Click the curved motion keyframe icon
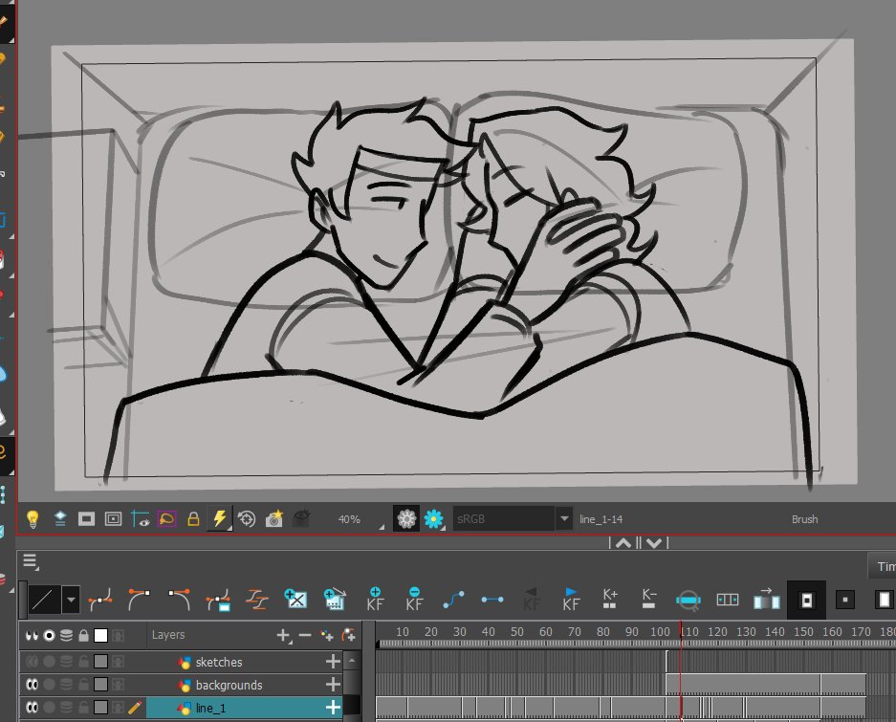896x722 pixels. point(453,600)
